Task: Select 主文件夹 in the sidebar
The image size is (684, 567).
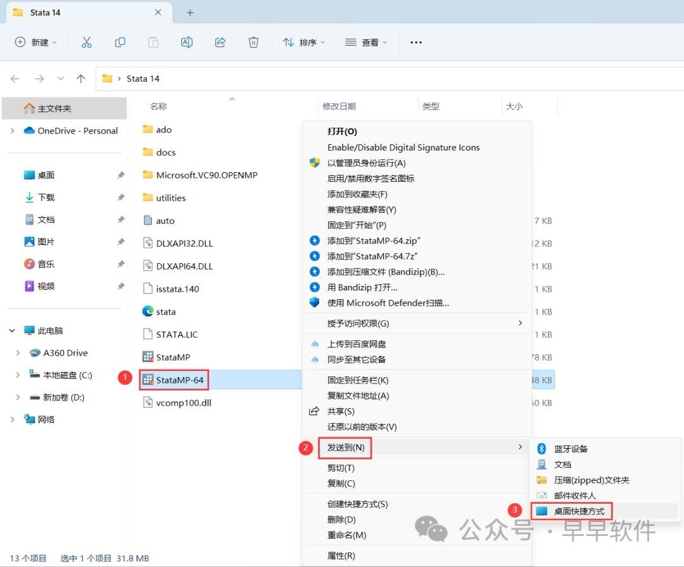Action: [64, 108]
